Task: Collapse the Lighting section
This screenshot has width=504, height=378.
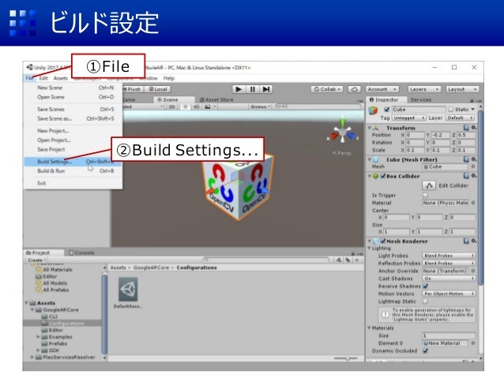Action: 370,249
